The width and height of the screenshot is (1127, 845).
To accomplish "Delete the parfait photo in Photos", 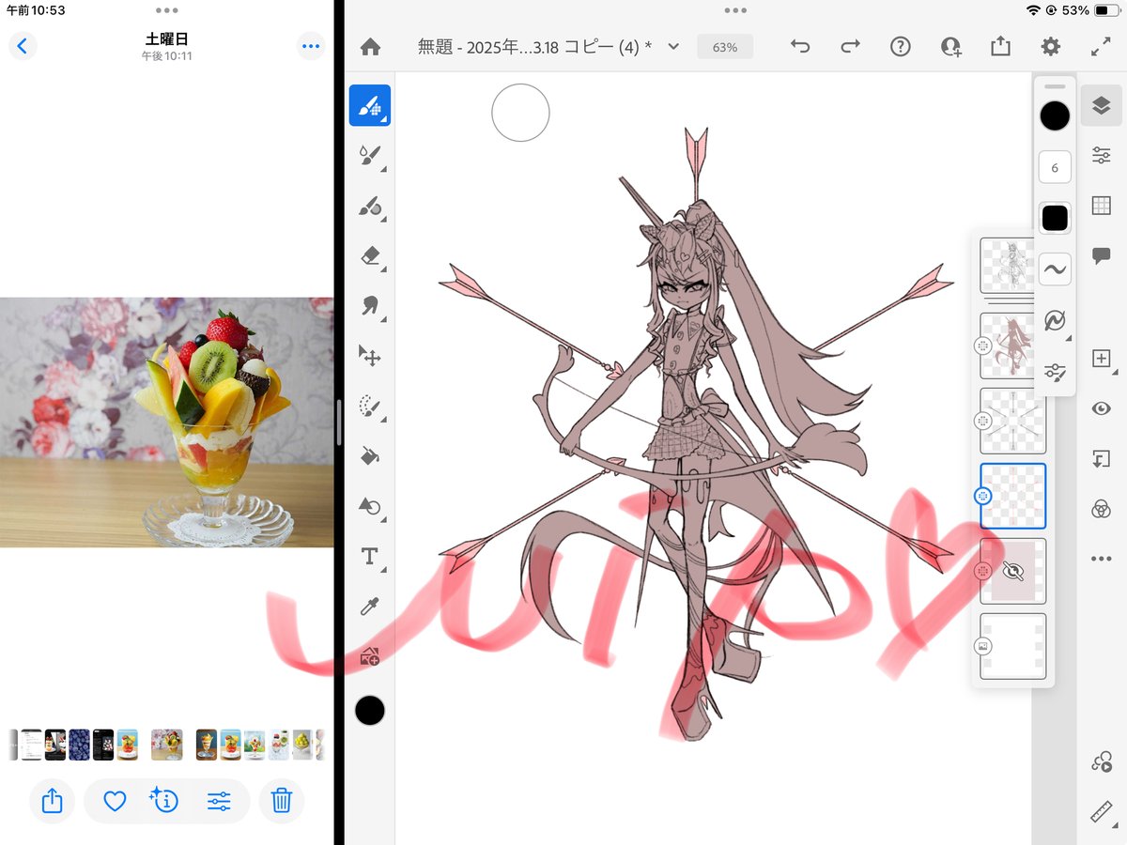I will pyautogui.click(x=282, y=801).
